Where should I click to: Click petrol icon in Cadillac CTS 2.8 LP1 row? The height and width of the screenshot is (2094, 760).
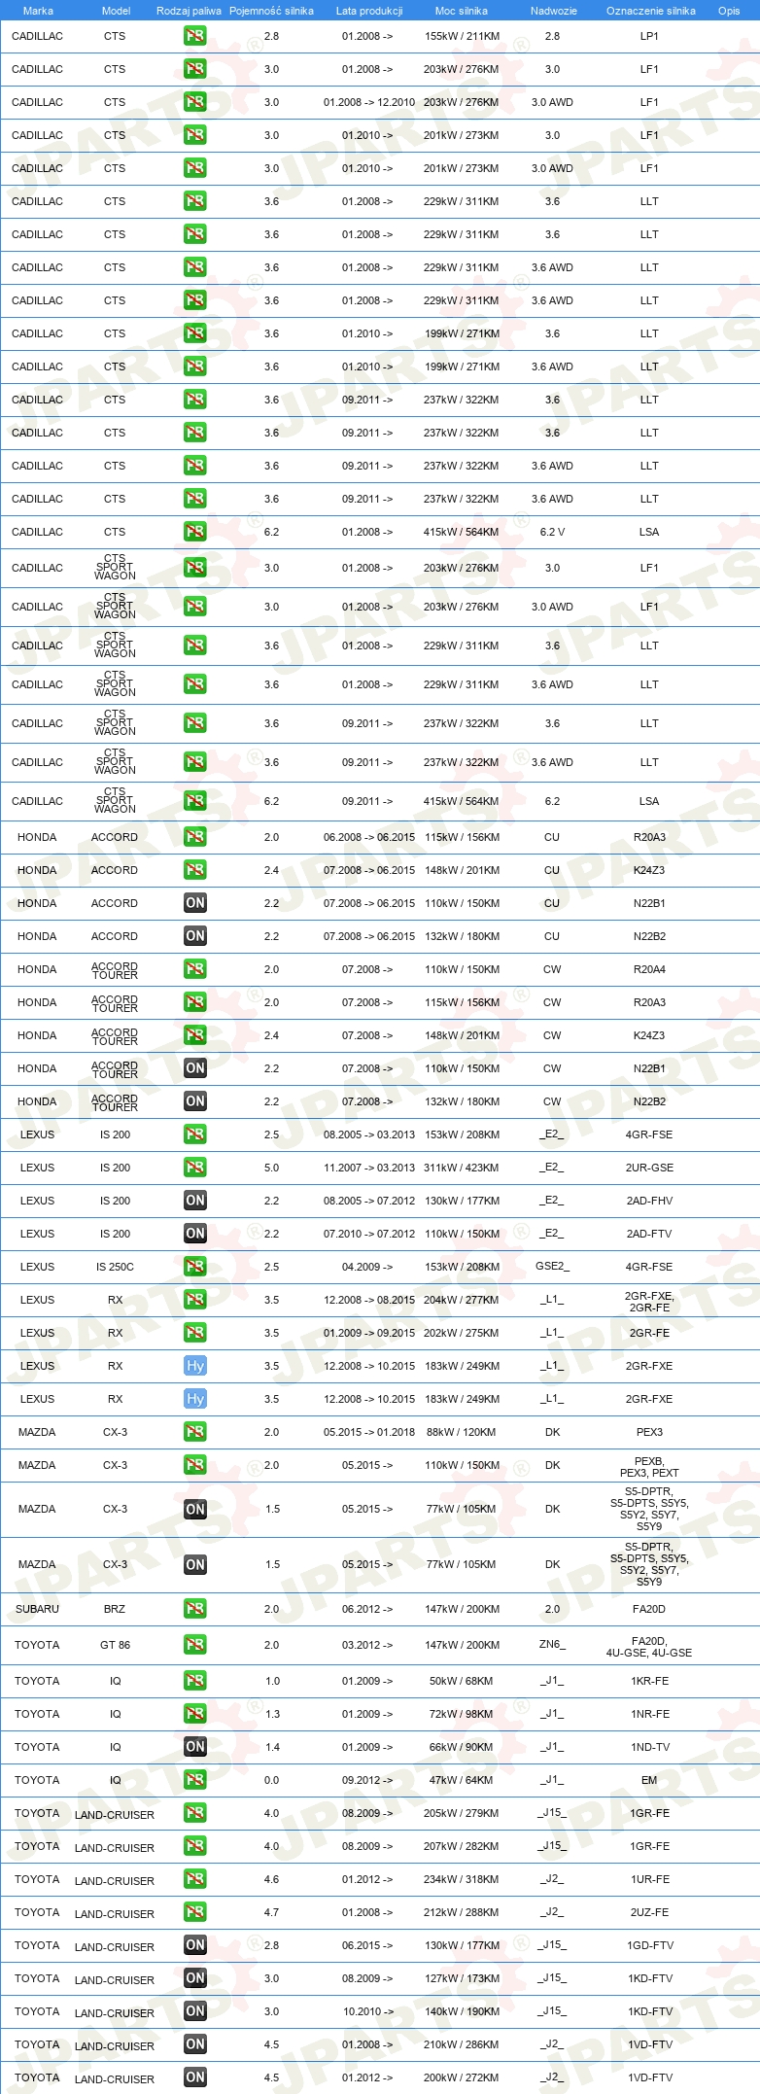point(195,36)
